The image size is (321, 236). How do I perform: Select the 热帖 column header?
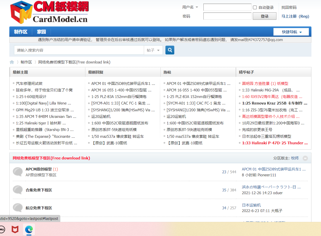167,72
